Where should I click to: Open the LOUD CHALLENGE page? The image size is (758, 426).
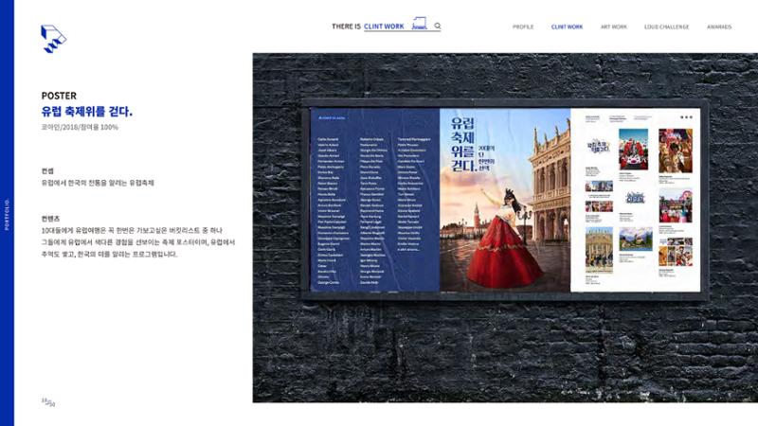click(x=667, y=27)
